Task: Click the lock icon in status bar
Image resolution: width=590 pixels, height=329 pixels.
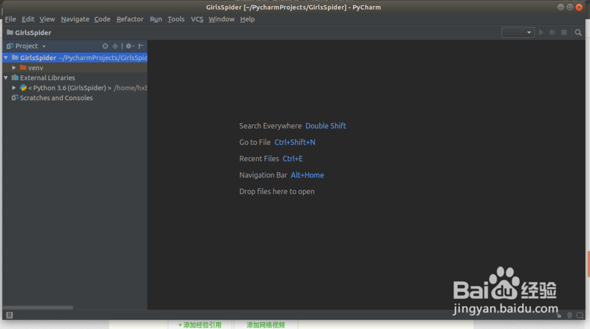Action: click(x=559, y=315)
